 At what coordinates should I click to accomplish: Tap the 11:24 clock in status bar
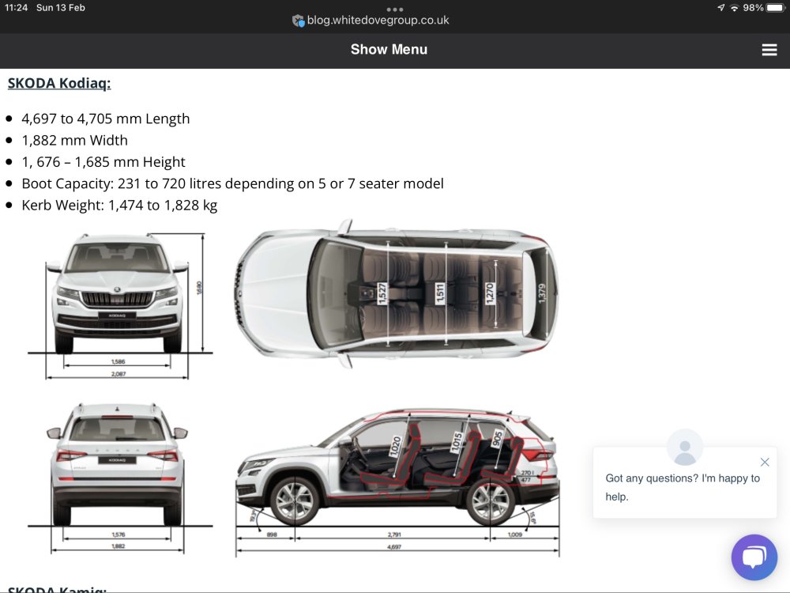[x=16, y=8]
